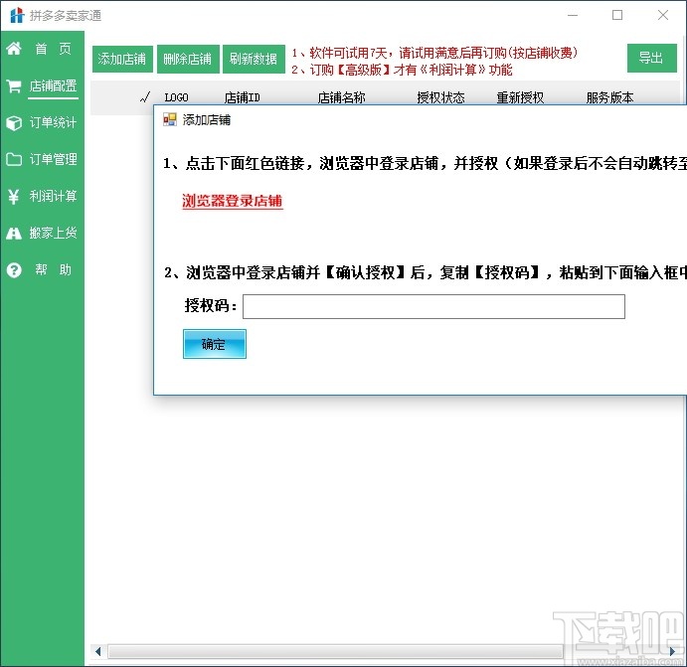This screenshot has height=667, width=687.
Task: Click the 添加店铺 dialog title icon
Action: click(170, 119)
